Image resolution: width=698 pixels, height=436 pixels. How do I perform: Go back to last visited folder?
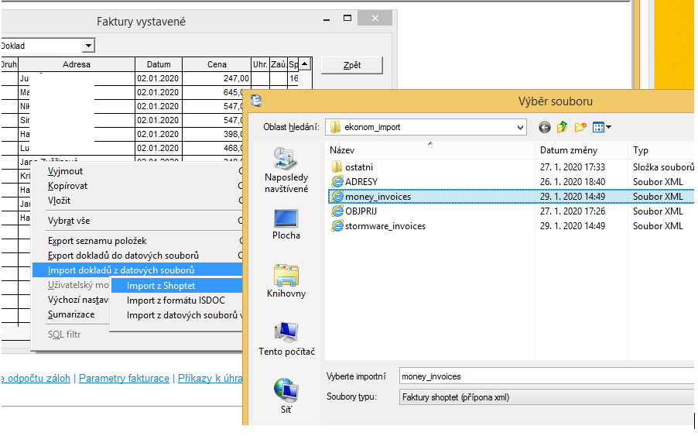[x=544, y=127]
